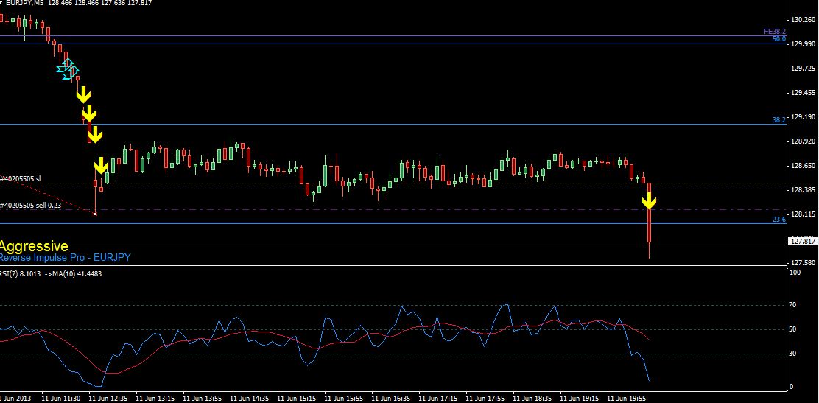Select the cyan arrow cluster signal marker
Screen dimensions: 819x403
pyautogui.click(x=68, y=69)
